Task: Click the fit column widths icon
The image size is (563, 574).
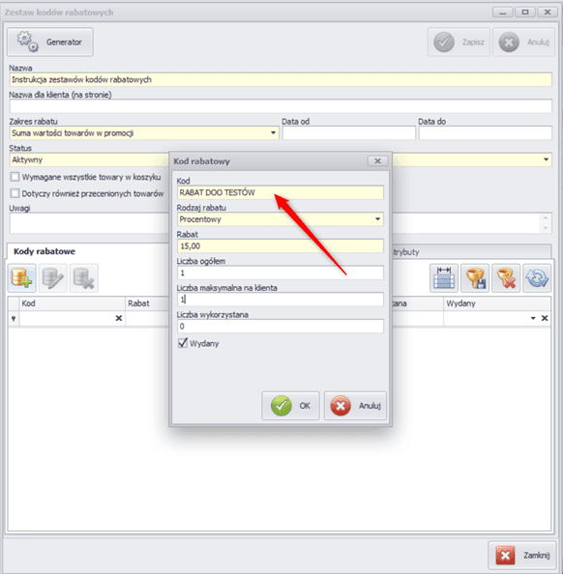Action: point(444,278)
